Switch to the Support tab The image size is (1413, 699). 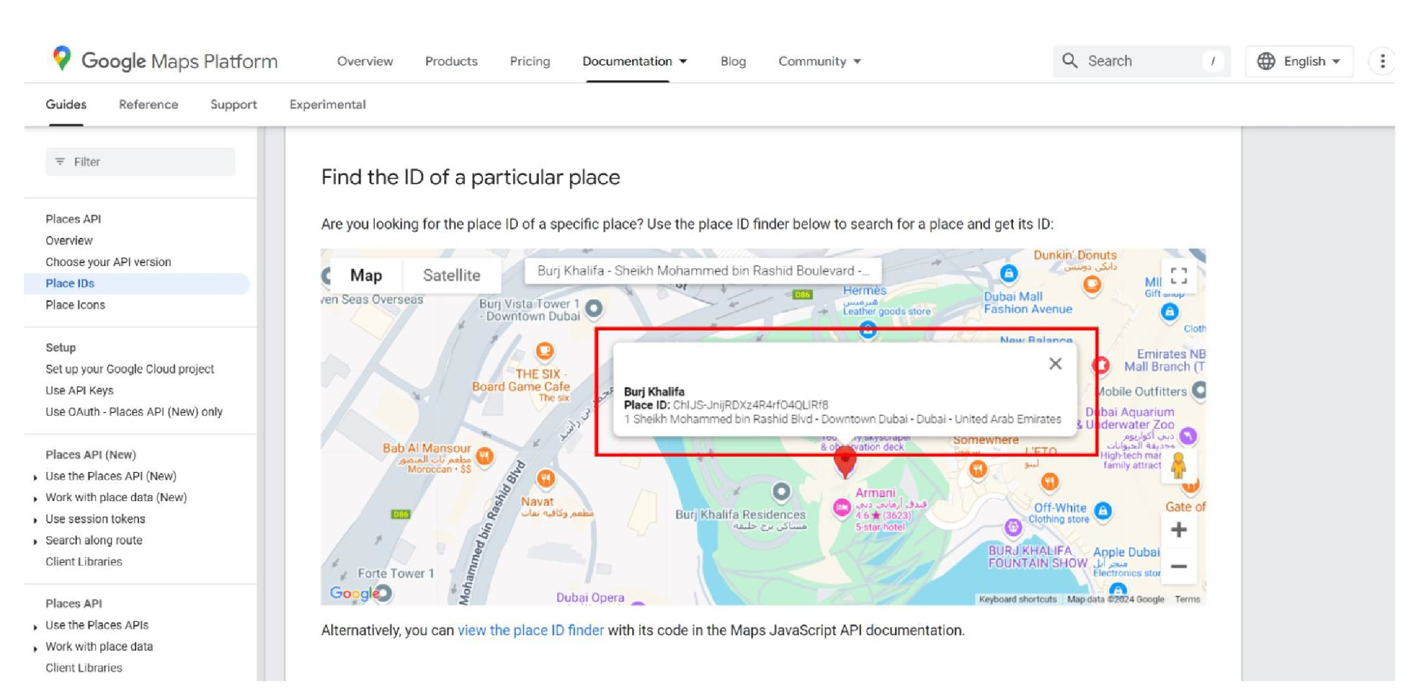[233, 105]
